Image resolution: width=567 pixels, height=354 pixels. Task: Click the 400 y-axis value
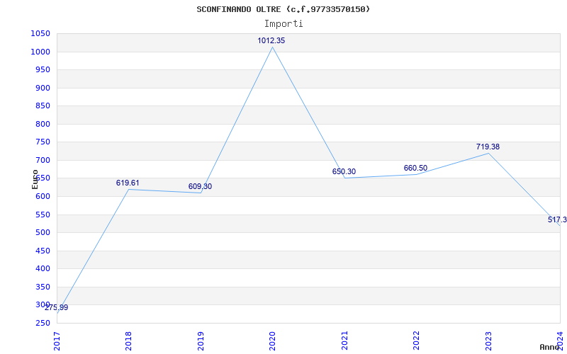point(43,269)
